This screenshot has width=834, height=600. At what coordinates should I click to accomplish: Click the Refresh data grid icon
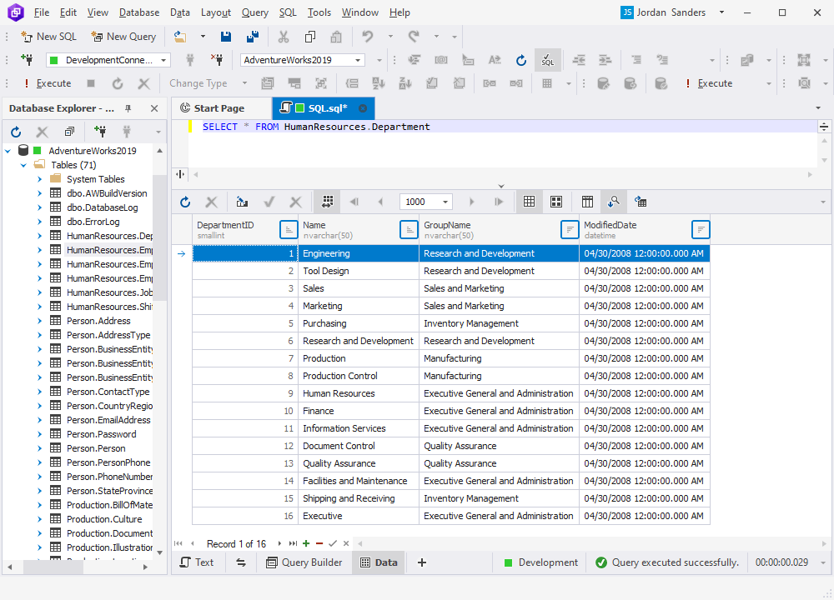click(184, 201)
